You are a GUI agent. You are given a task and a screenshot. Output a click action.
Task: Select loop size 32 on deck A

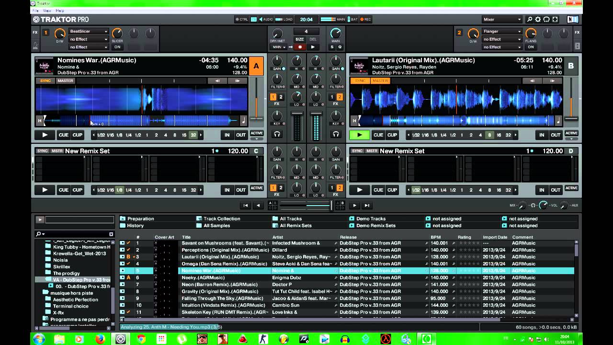coord(193,135)
